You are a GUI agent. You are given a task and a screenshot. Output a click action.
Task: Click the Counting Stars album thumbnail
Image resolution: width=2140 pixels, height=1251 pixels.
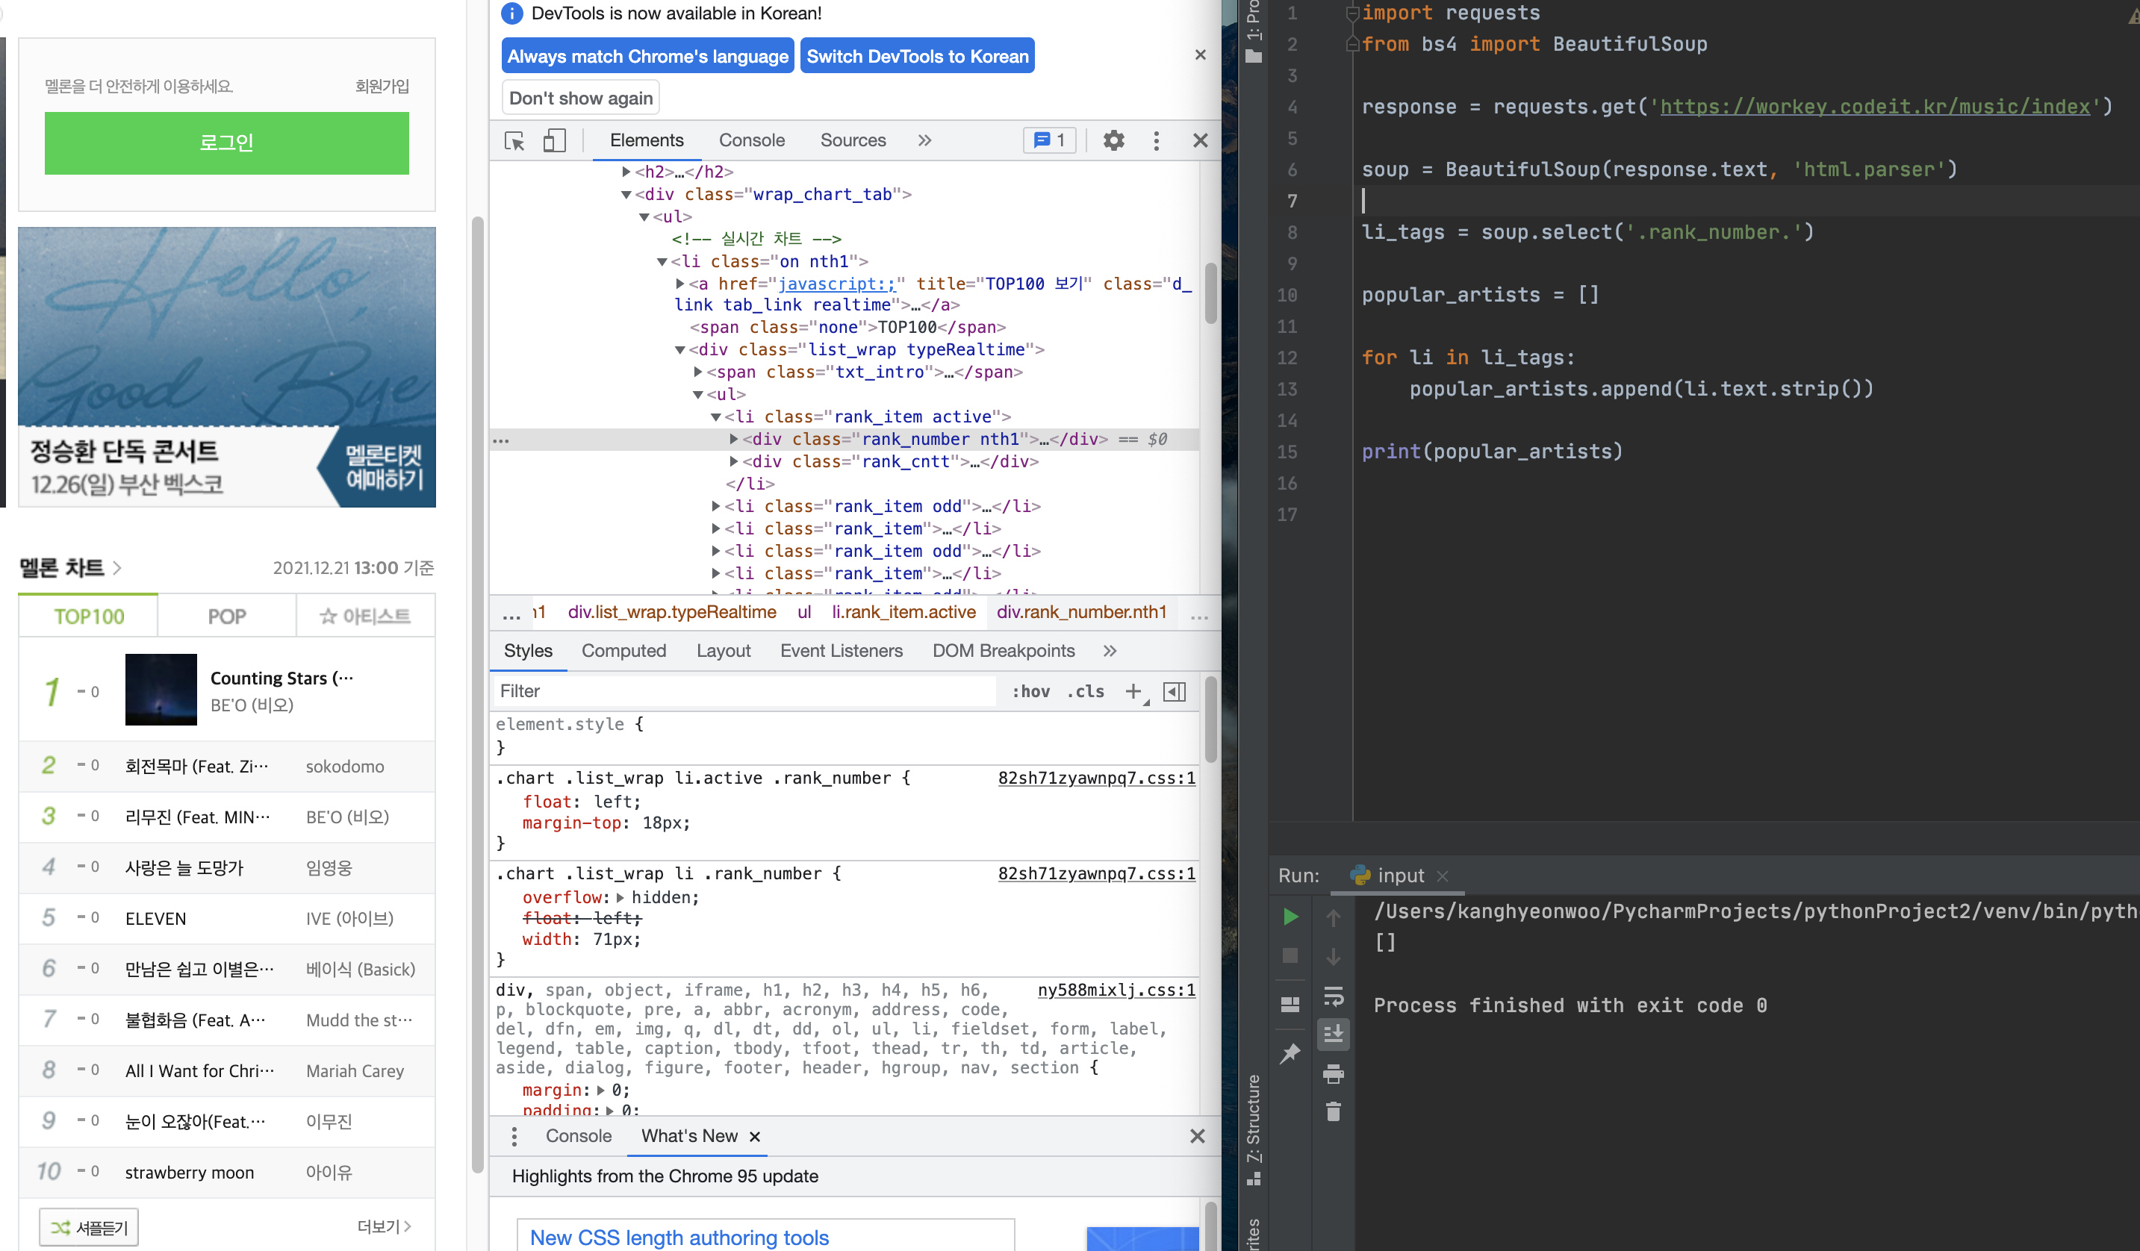pyautogui.click(x=161, y=689)
